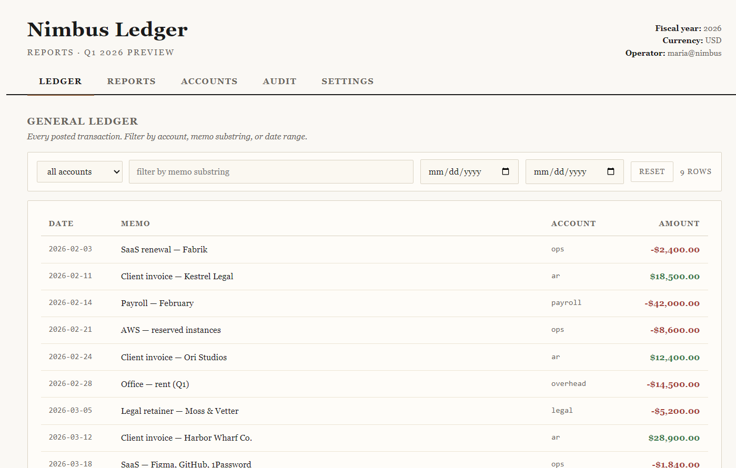This screenshot has height=468, width=736.
Task: Click the payroll account cell
Action: point(567,303)
